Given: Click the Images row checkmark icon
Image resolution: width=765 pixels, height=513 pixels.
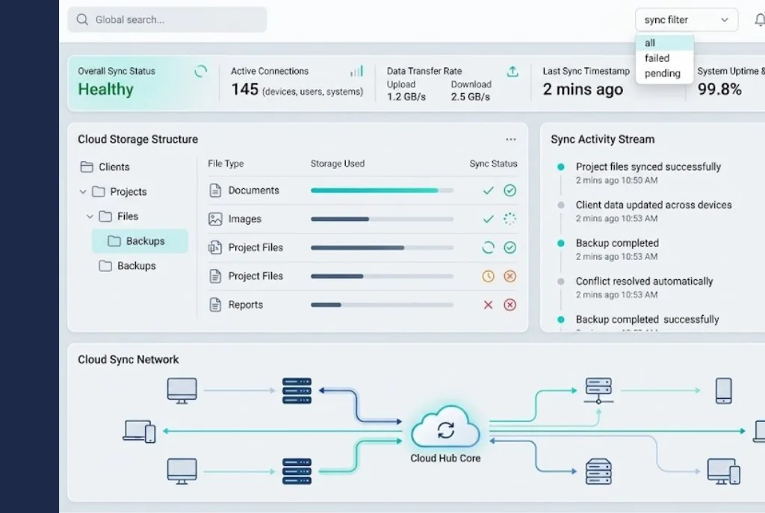Looking at the screenshot, I should point(489,220).
